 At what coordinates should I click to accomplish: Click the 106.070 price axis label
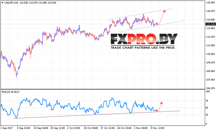(211, 88)
